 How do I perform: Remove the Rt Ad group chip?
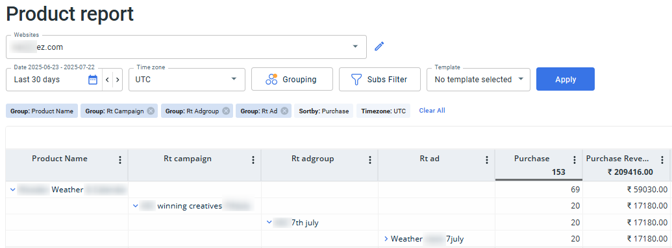coord(284,111)
